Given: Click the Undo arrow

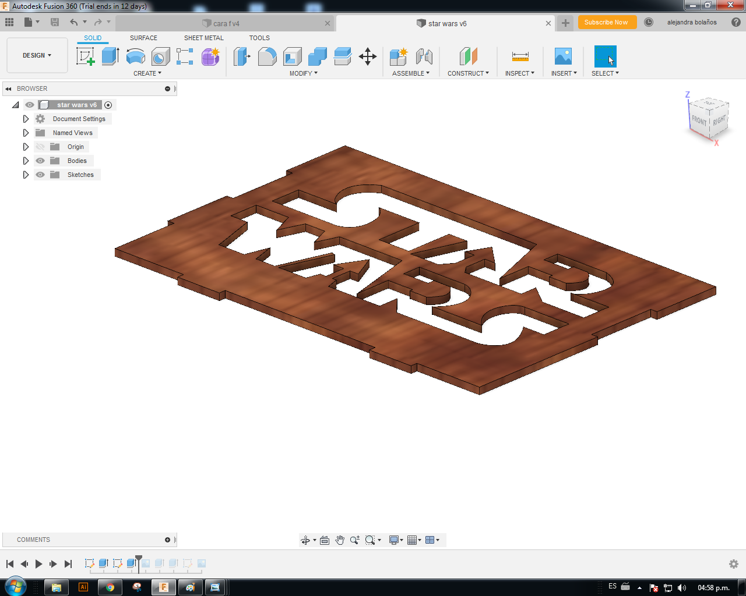Looking at the screenshot, I should 73,22.
